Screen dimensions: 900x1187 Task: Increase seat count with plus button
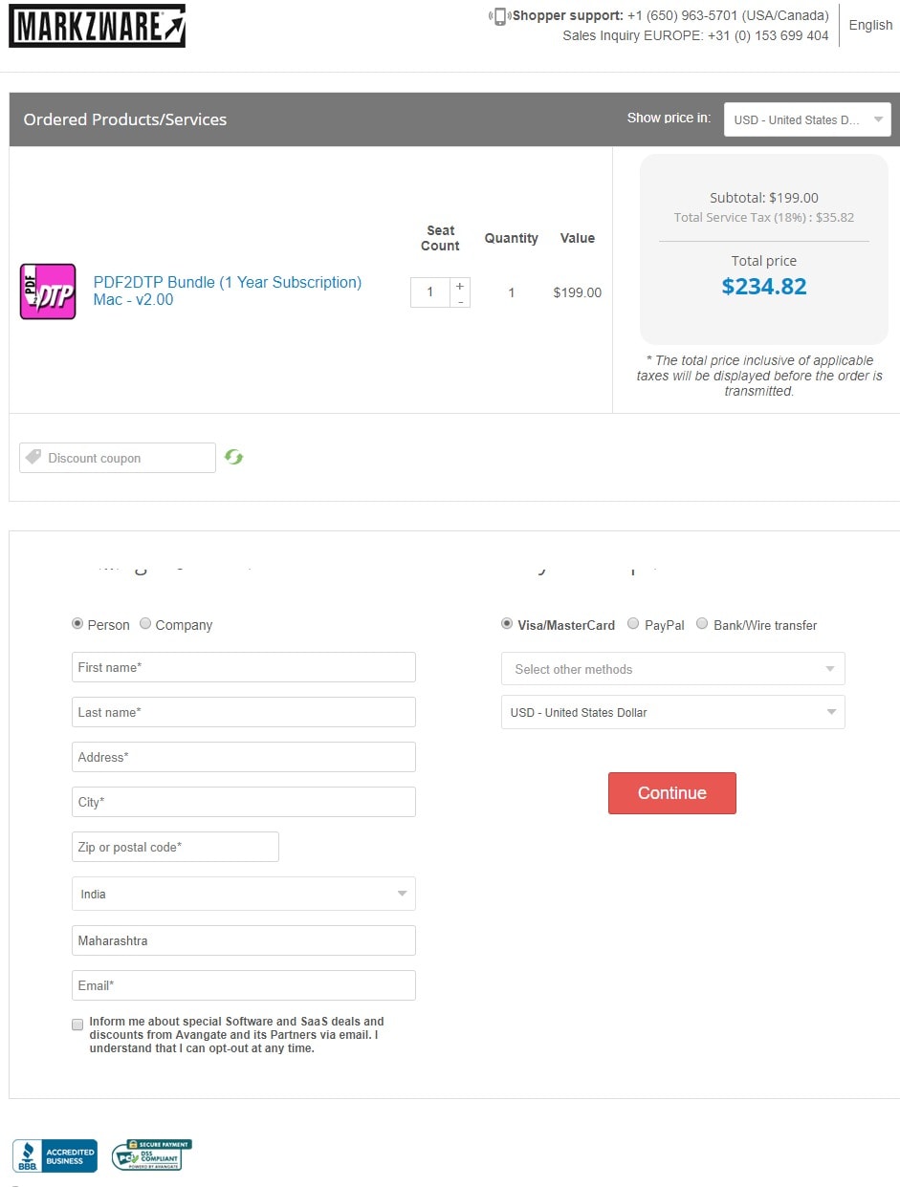460,286
